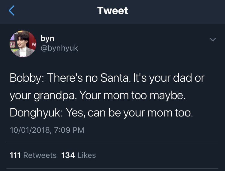Open the @bynhyuk handle
Image resolution: width=225 pixels, height=171 pixels.
coord(59,48)
